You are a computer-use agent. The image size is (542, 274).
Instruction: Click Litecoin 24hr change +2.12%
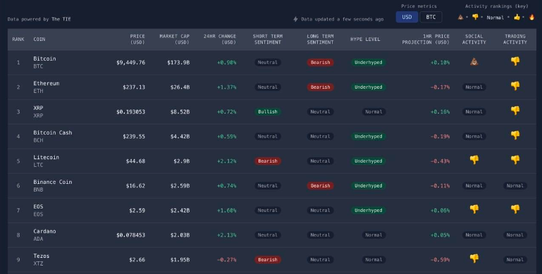click(227, 161)
